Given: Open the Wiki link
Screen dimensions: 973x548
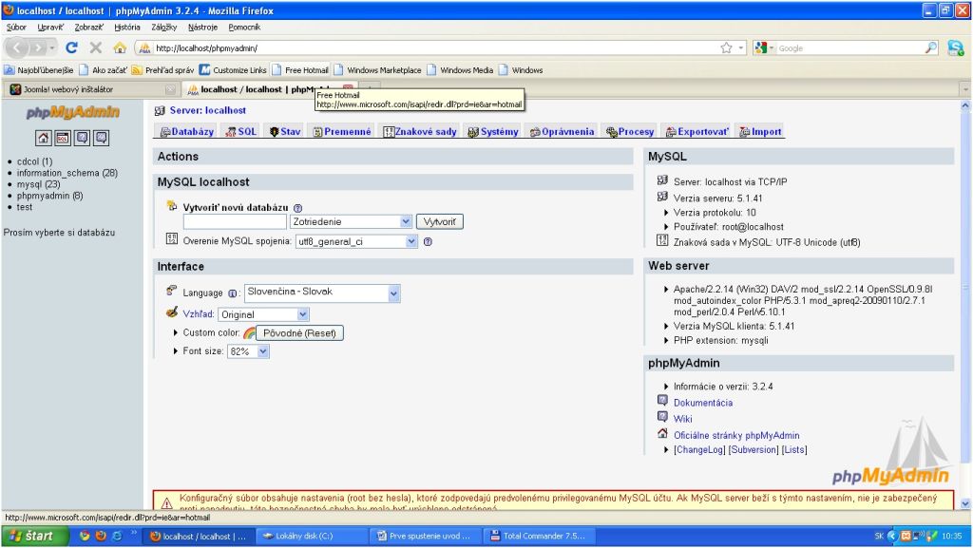Looking at the screenshot, I should coord(682,419).
